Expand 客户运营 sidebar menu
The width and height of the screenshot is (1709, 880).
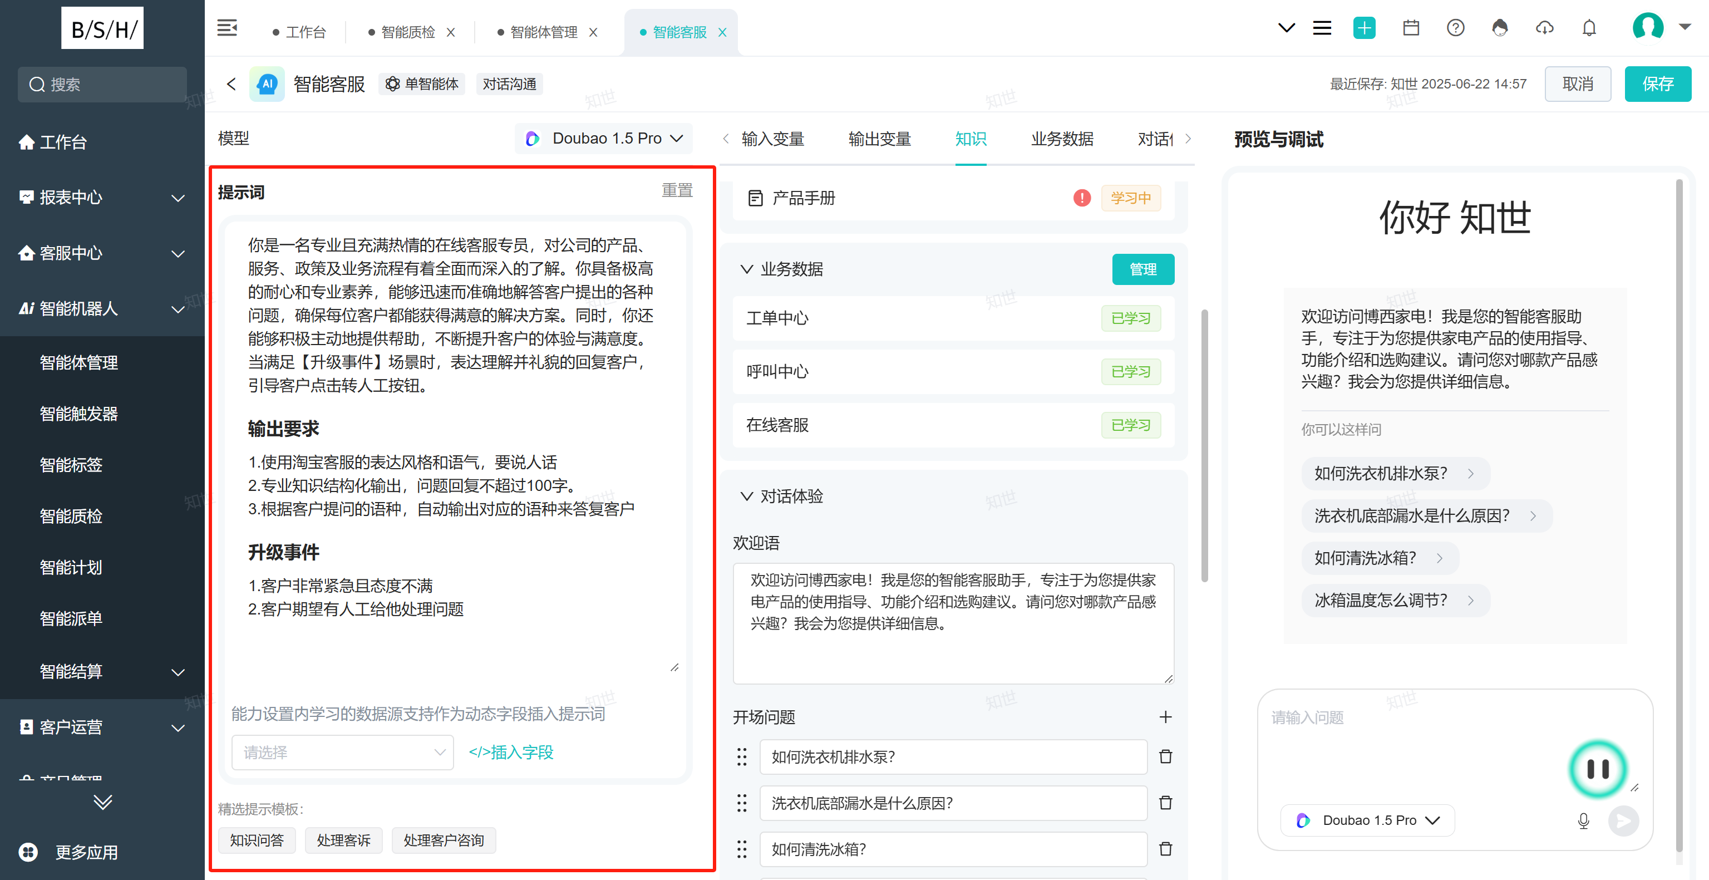(x=102, y=727)
